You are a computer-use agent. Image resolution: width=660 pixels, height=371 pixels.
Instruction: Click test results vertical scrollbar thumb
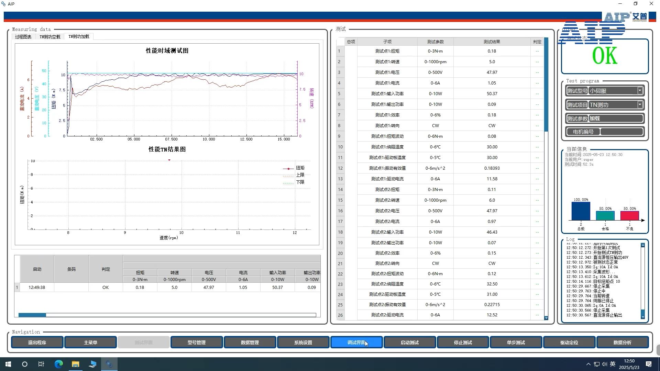point(546,85)
